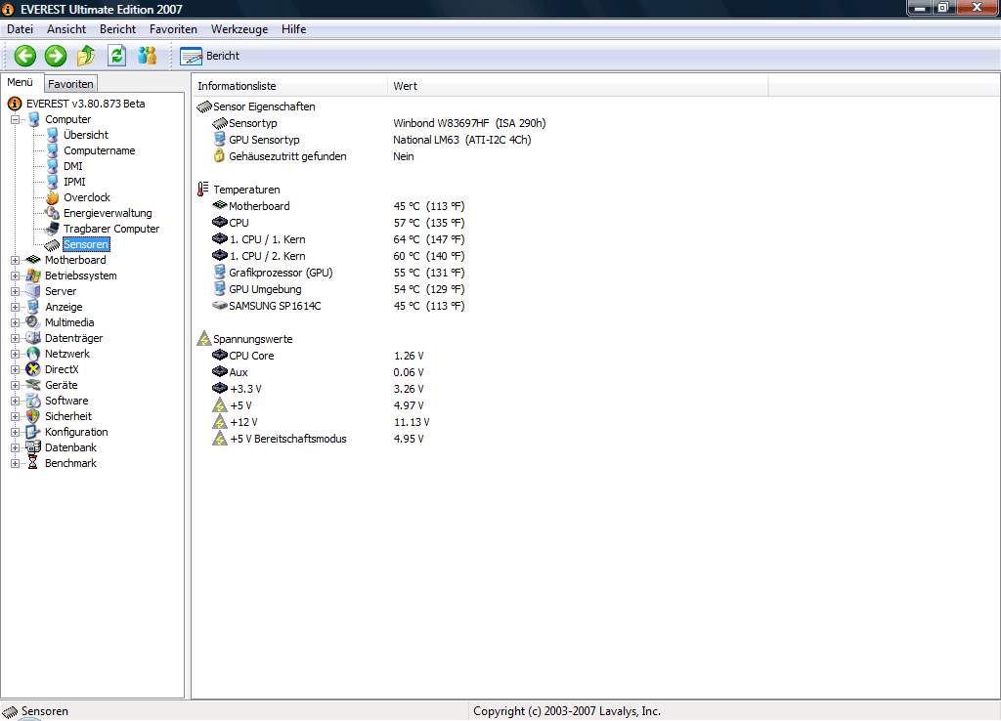Click the Gehäusezutritt gefunden lock icon
1001x721 pixels.
pyautogui.click(x=219, y=156)
